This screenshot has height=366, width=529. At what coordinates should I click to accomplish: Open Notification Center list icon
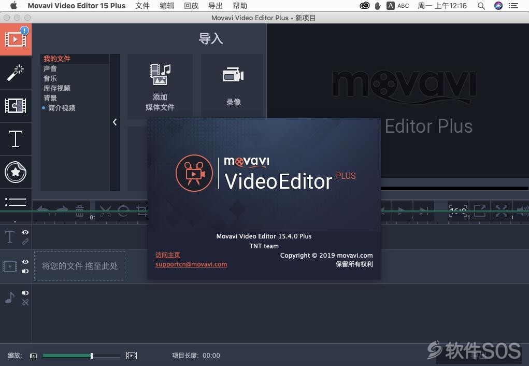[x=513, y=6]
